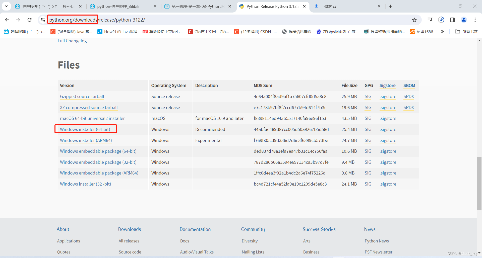Open the Downloads footer heading
Viewport: 482px width, 258px height.
[x=130, y=229]
